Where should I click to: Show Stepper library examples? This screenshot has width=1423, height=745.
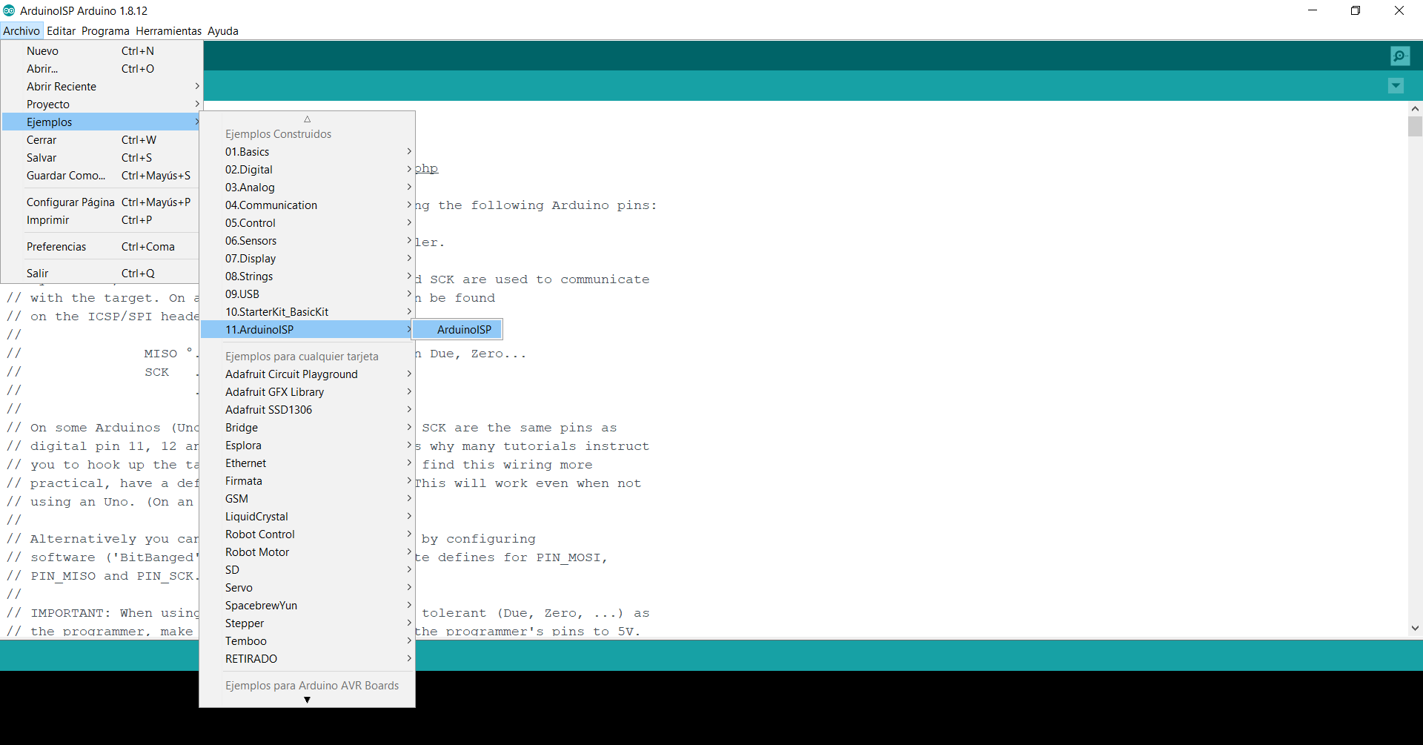(307, 623)
